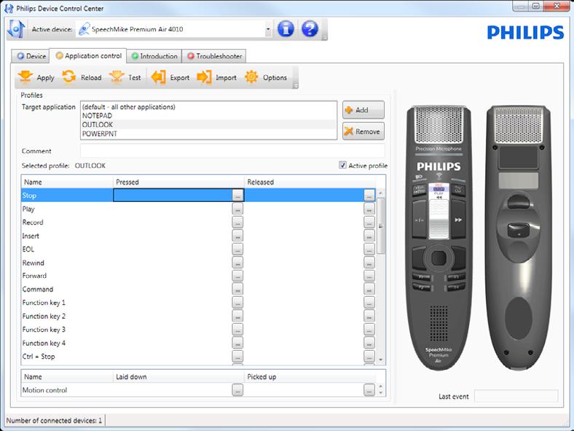Select the Motion control row name
The image size is (574, 431).
click(x=44, y=390)
